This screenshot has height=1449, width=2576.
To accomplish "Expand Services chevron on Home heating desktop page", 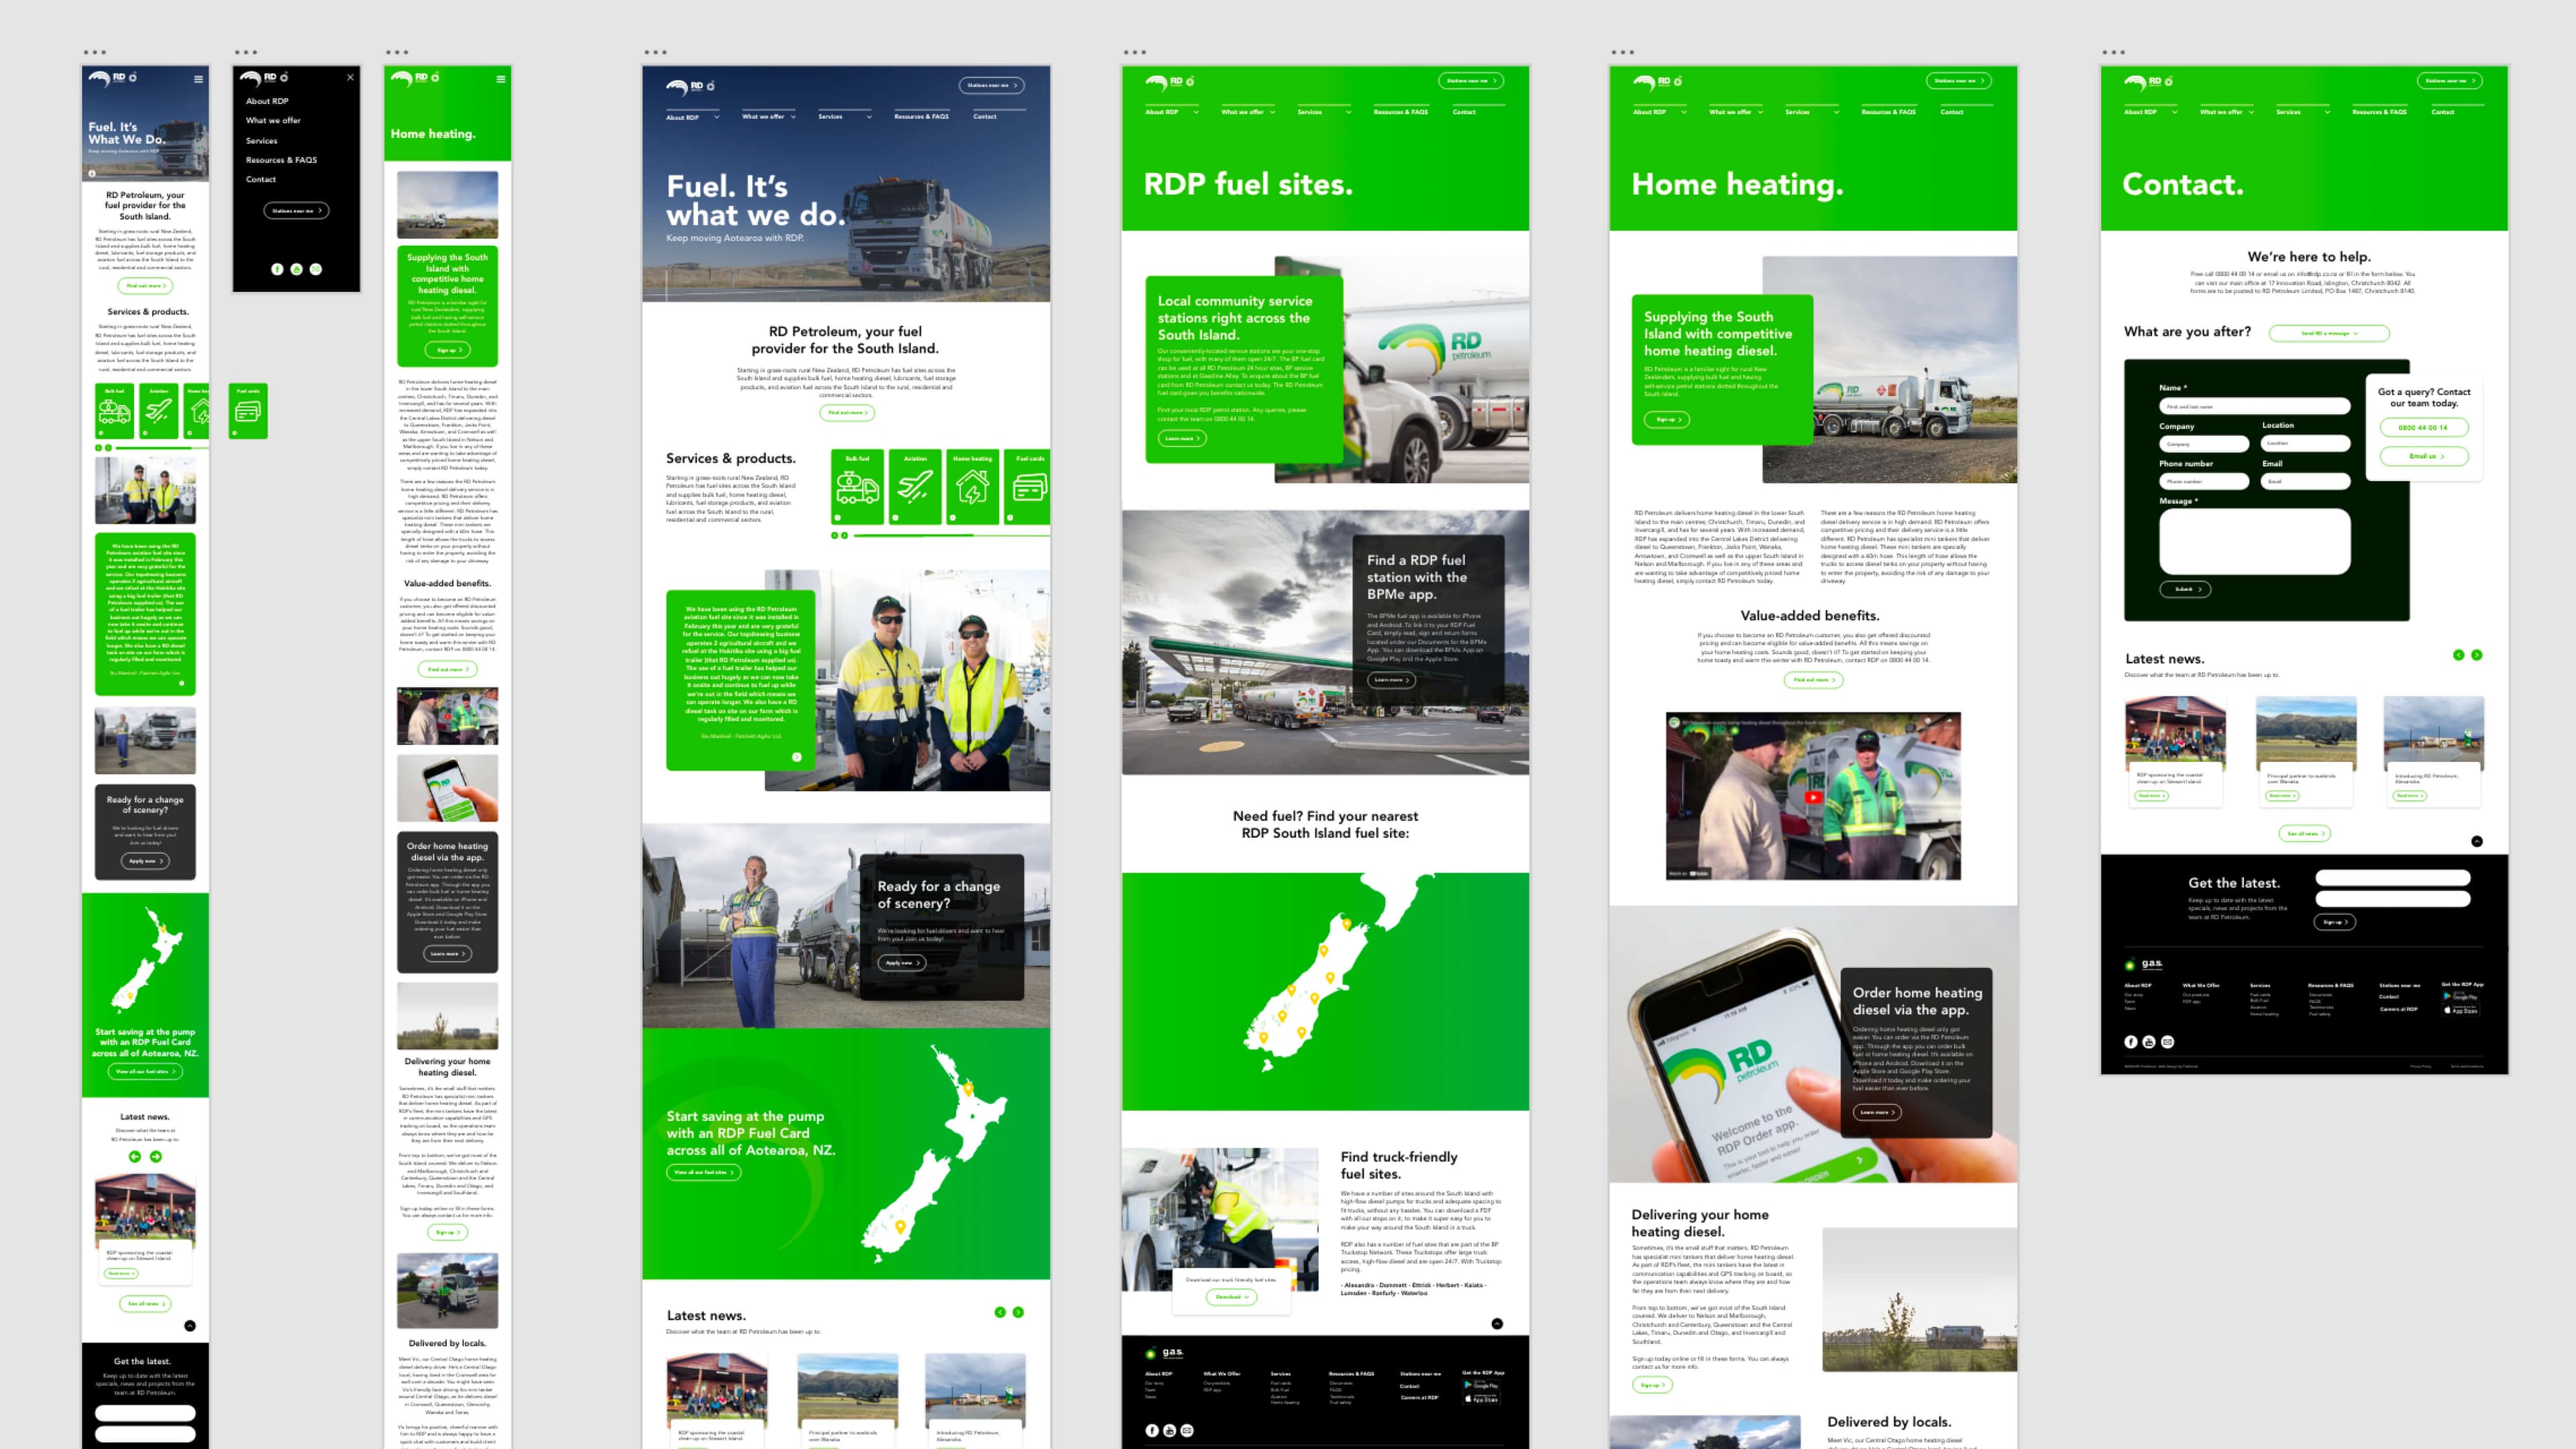I will 1836,112.
